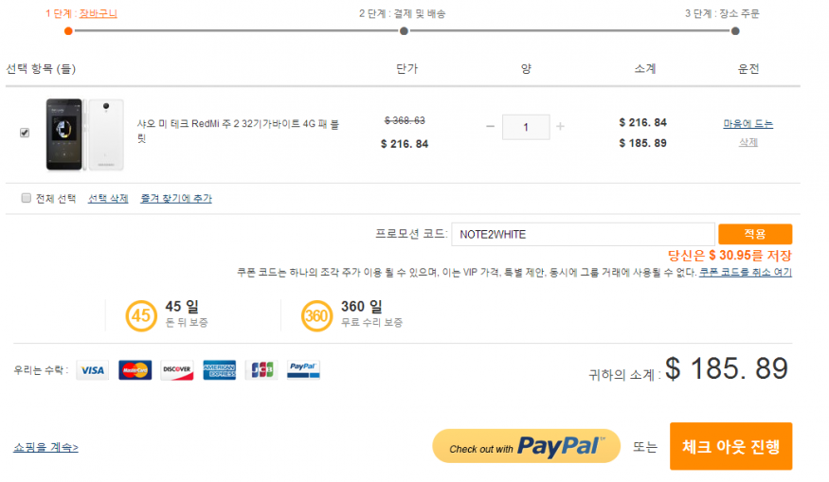Click the quantity input field
Screen dimensions: 829x482
click(526, 127)
